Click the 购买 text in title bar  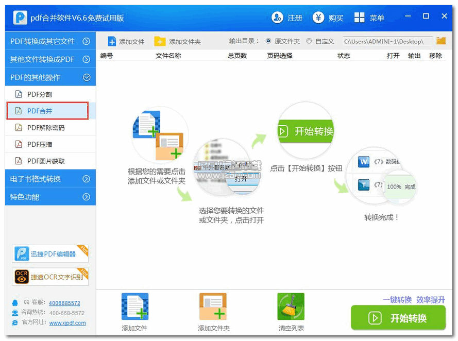coord(336,18)
